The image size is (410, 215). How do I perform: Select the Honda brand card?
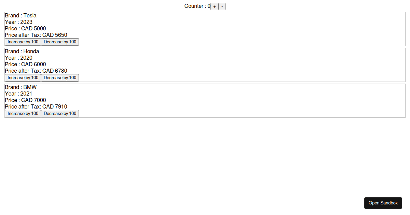point(205,64)
